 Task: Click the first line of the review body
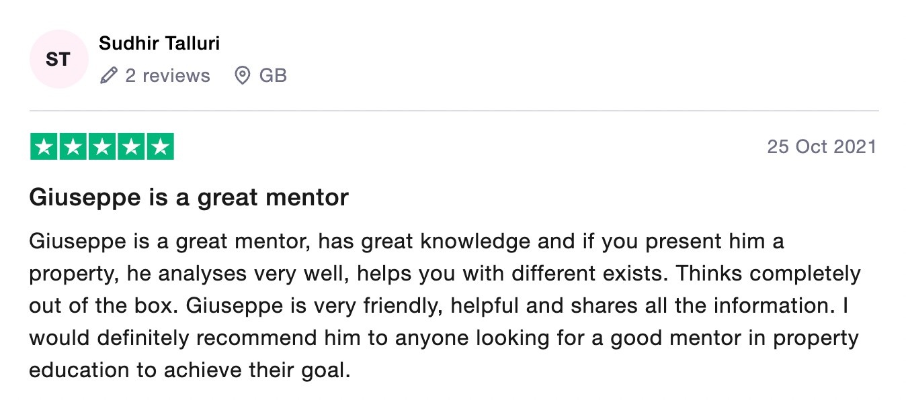[x=407, y=242]
